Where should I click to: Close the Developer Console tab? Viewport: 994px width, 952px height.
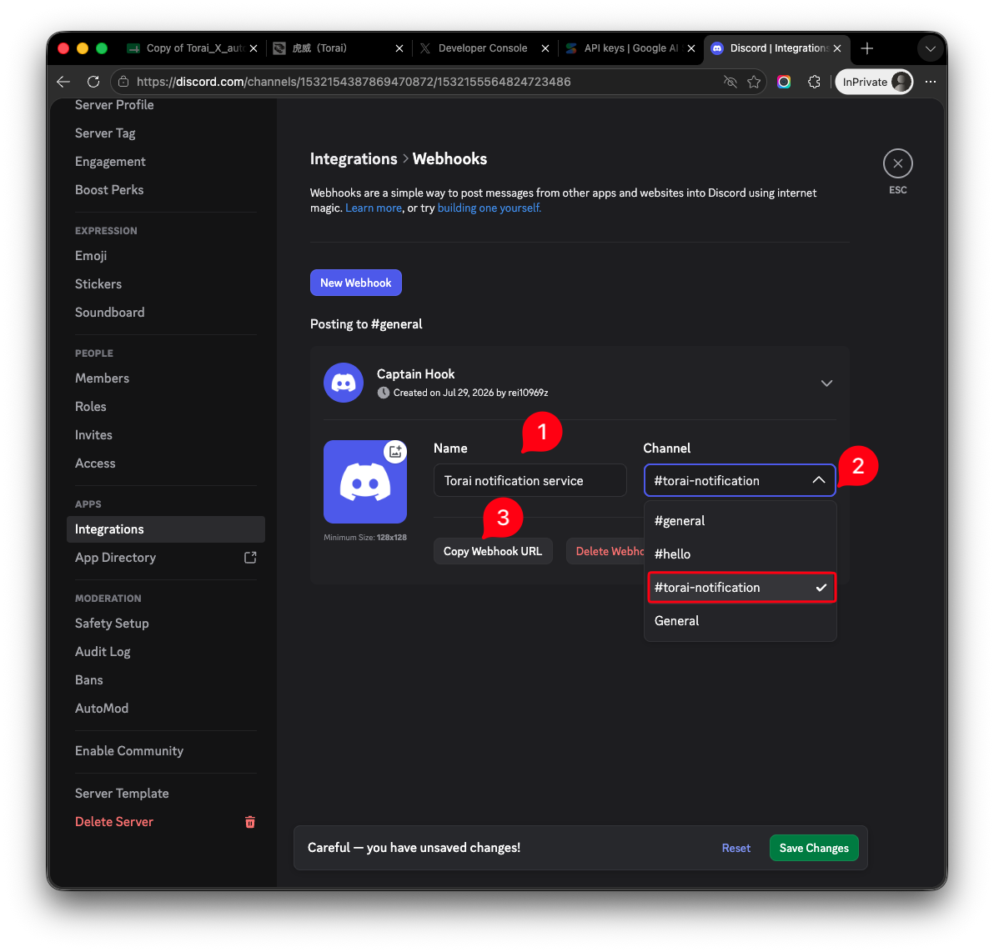(x=545, y=48)
